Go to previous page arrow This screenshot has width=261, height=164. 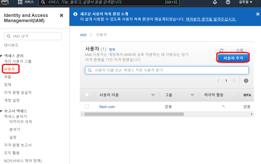[x=218, y=81]
